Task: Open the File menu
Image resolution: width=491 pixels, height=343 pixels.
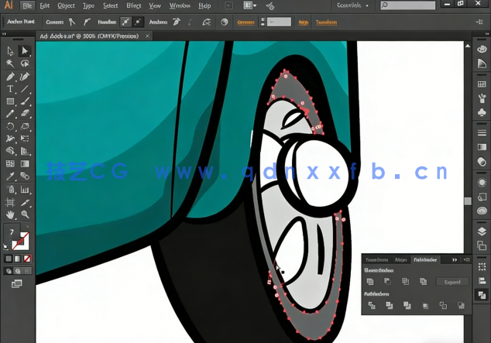Action: click(27, 5)
